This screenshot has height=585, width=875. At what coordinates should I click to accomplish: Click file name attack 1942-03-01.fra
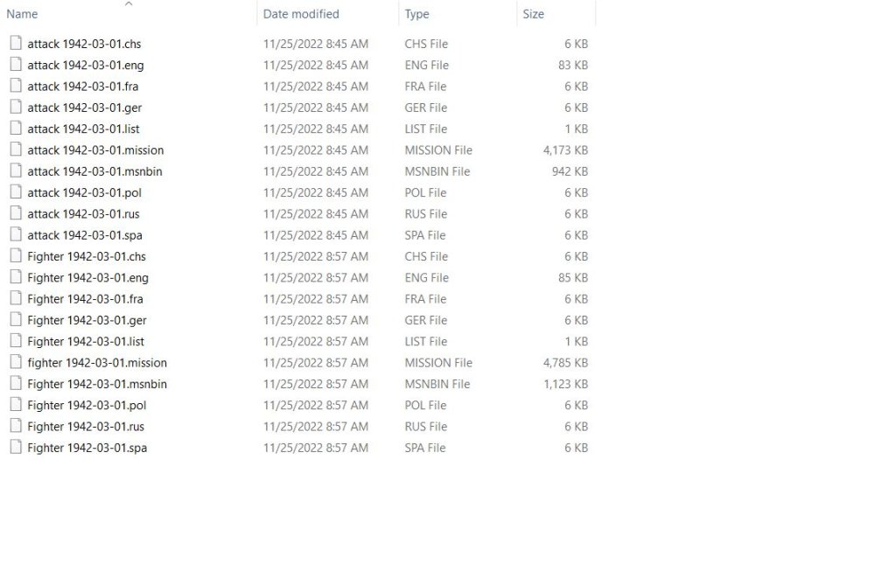pyautogui.click(x=82, y=86)
